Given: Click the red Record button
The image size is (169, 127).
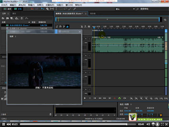Looking at the screenshot, I should coord(115,98).
